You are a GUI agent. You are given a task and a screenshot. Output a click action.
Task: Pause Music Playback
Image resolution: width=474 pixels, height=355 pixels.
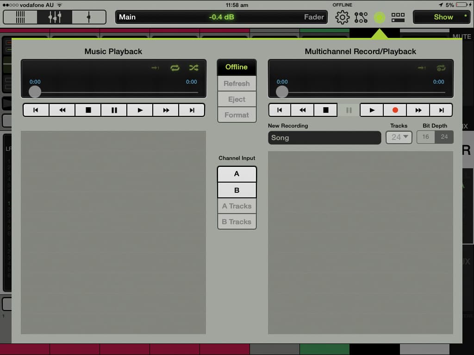[x=114, y=110]
